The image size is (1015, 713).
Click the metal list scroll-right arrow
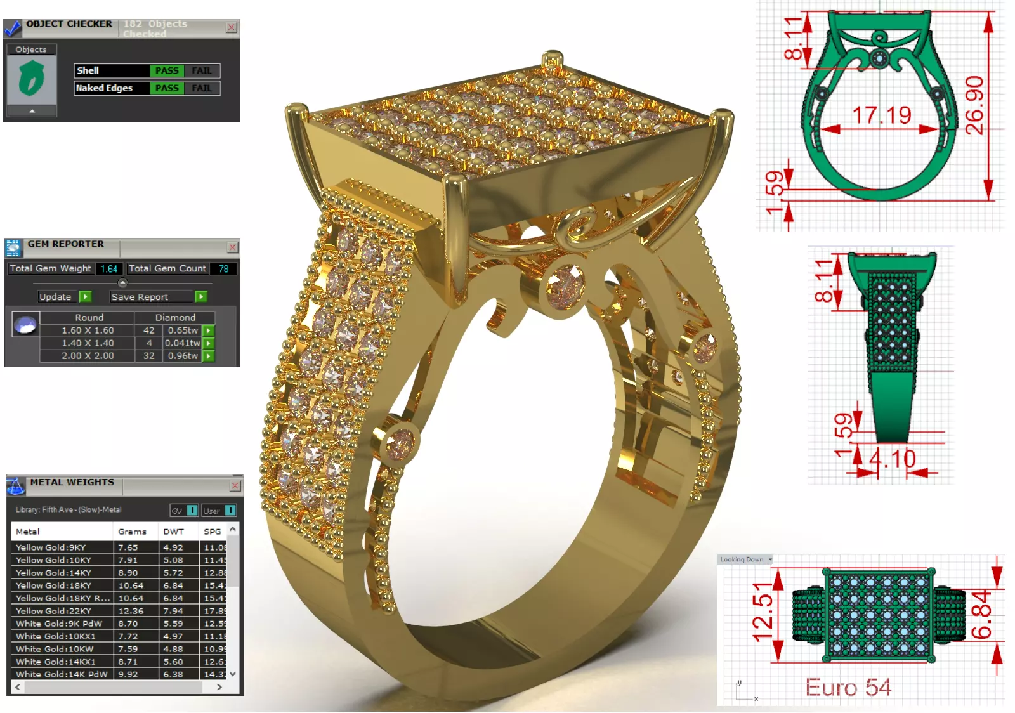(x=219, y=687)
